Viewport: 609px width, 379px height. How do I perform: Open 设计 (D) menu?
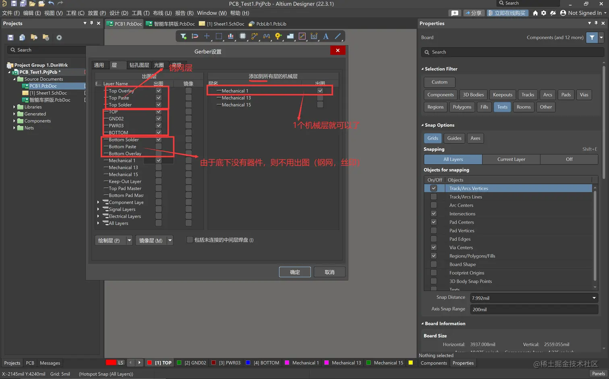(119, 13)
